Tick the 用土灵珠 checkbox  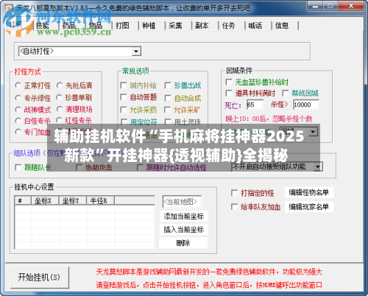click(168, 121)
